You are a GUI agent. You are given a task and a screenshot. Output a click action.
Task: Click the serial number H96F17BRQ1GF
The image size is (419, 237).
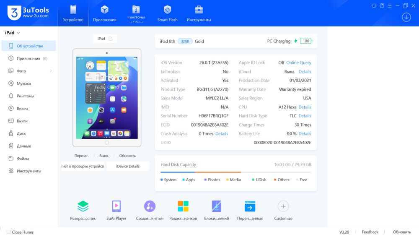click(213, 116)
